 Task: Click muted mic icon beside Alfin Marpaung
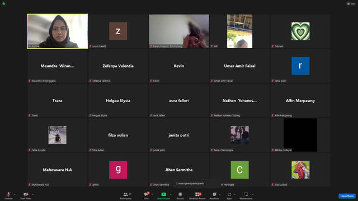[272, 116]
